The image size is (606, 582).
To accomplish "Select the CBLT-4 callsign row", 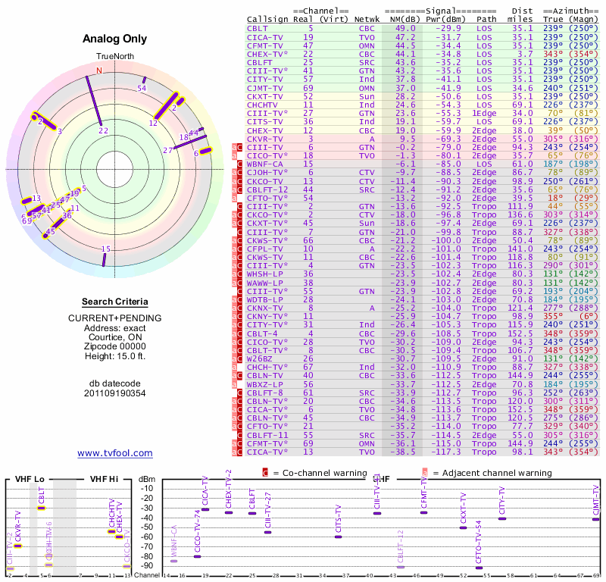I will pos(262,333).
